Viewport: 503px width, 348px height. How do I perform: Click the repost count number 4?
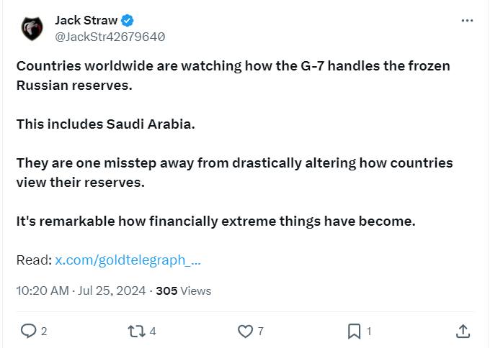point(153,331)
